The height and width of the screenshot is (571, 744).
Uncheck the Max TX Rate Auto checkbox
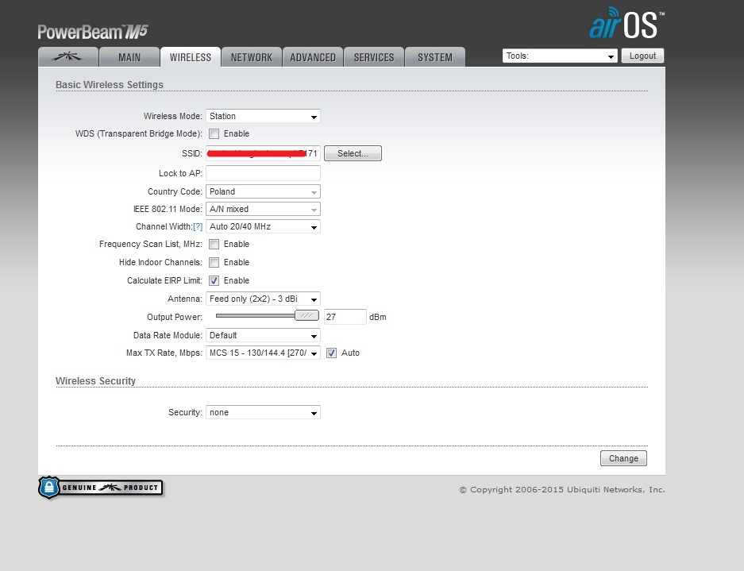click(x=331, y=353)
